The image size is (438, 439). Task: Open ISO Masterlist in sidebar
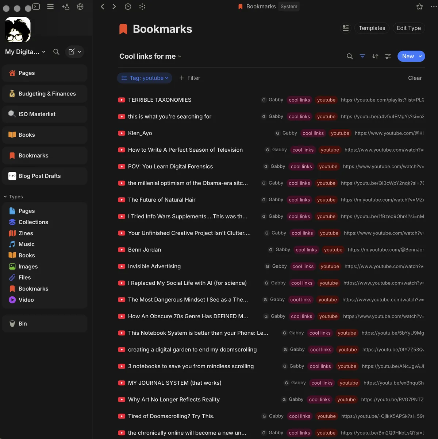click(x=44, y=114)
